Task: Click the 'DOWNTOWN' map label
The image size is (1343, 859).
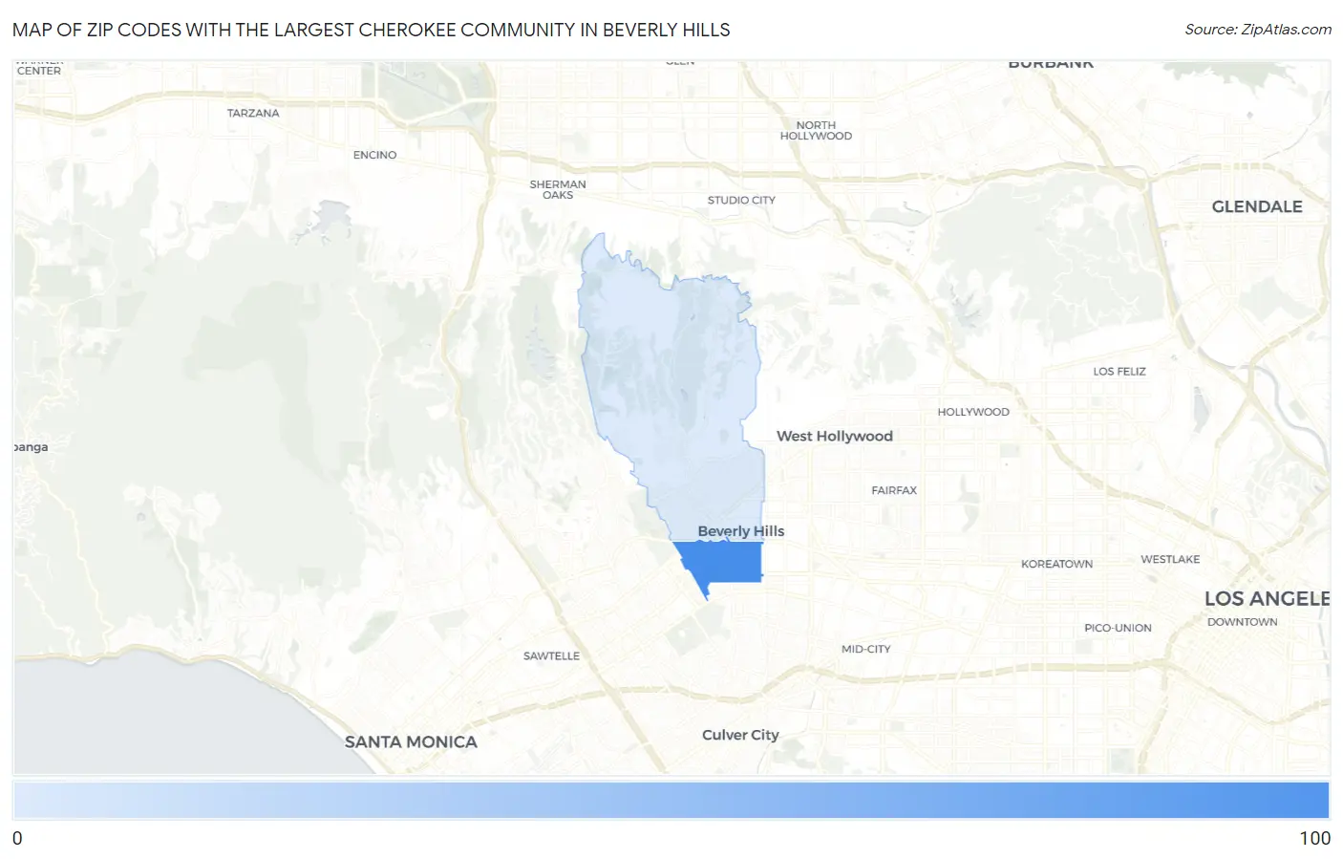Action: (x=1242, y=622)
